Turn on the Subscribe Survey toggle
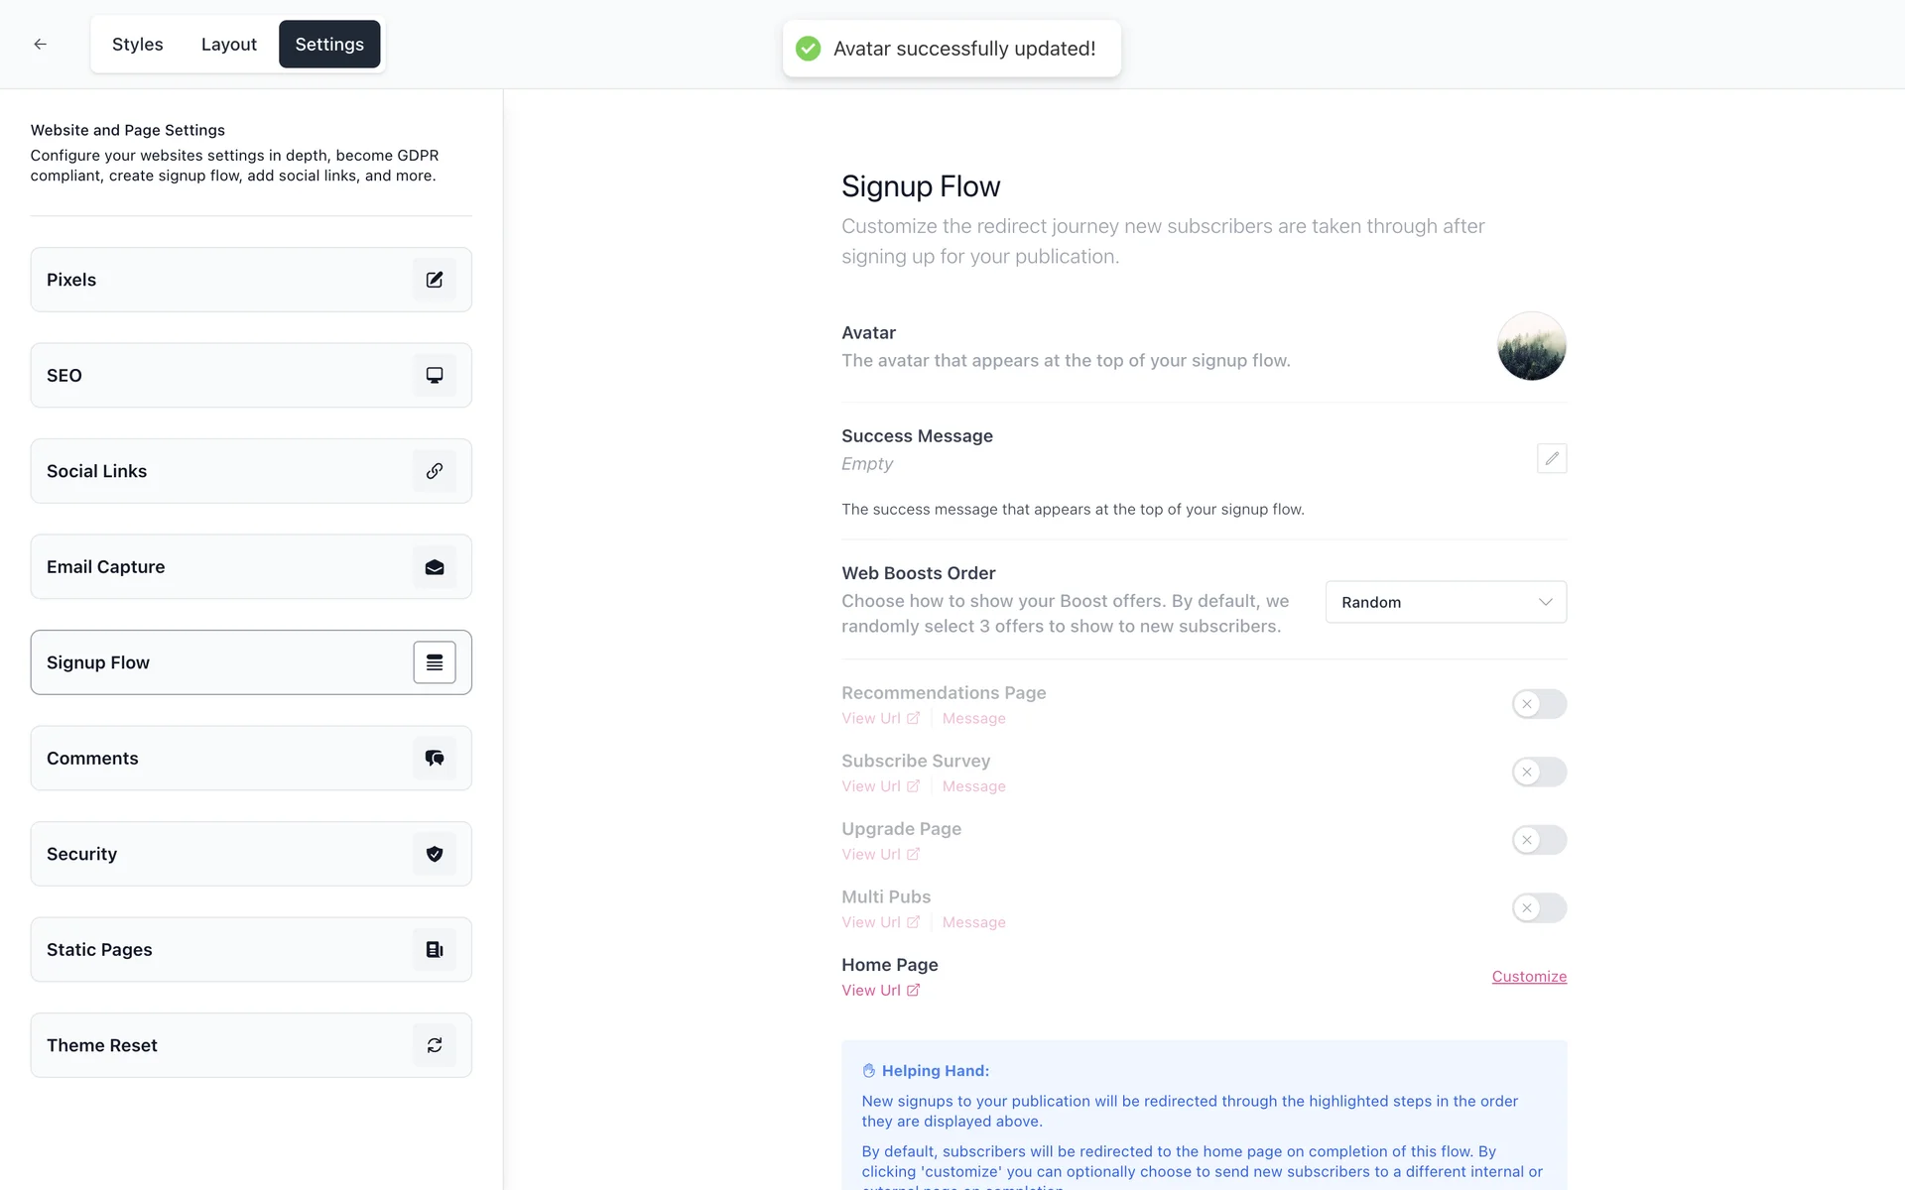This screenshot has height=1190, width=1905. [x=1539, y=772]
